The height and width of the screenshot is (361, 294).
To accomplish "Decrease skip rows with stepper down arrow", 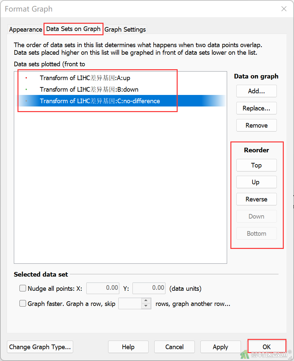I will pyautogui.click(x=146, y=306).
